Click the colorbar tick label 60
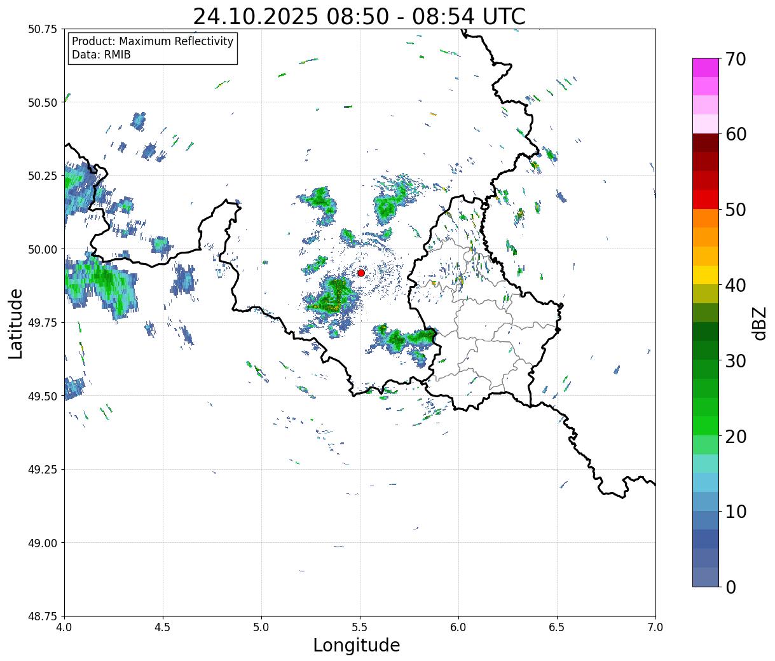Viewport: 775px width, 661px height. click(x=736, y=134)
